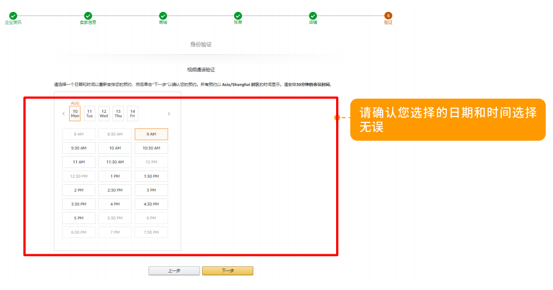Image resolution: width=553 pixels, height=290 pixels.
Task: Pick the 12 PM time slot
Action: pyautogui.click(x=151, y=162)
